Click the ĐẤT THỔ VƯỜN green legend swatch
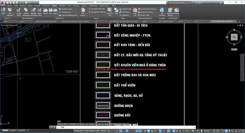The width and height of the screenshot is (245, 133). coord(103,85)
